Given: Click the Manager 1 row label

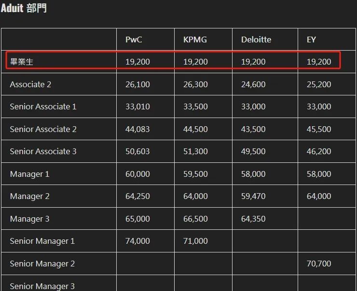Looking at the screenshot, I should point(29,174).
